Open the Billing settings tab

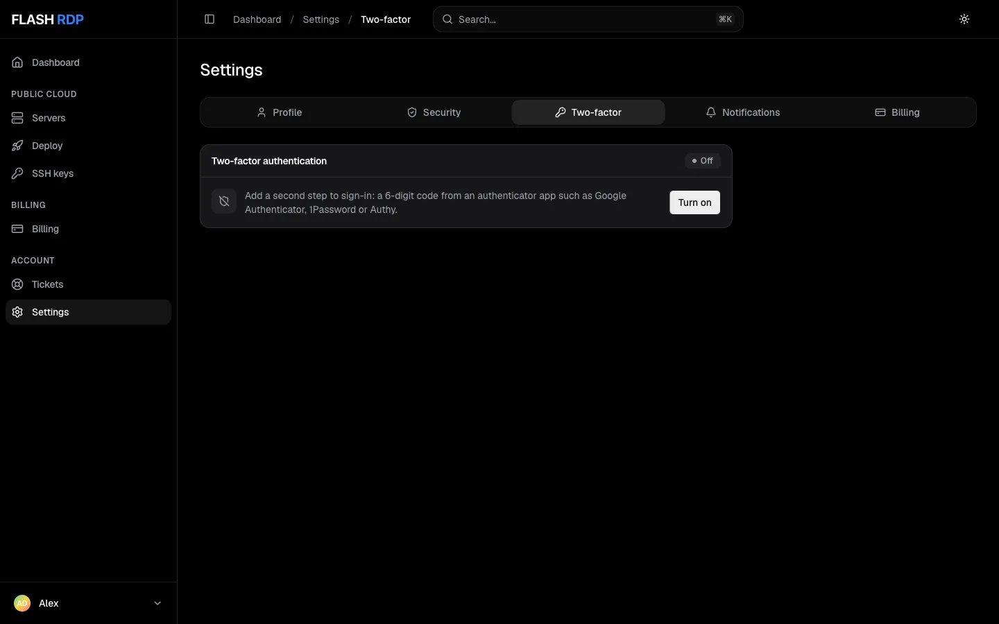(x=897, y=112)
